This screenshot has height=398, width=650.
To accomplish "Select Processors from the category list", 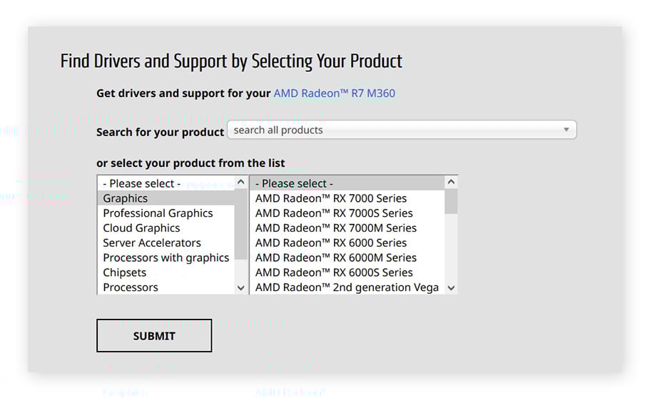I will tap(131, 287).
